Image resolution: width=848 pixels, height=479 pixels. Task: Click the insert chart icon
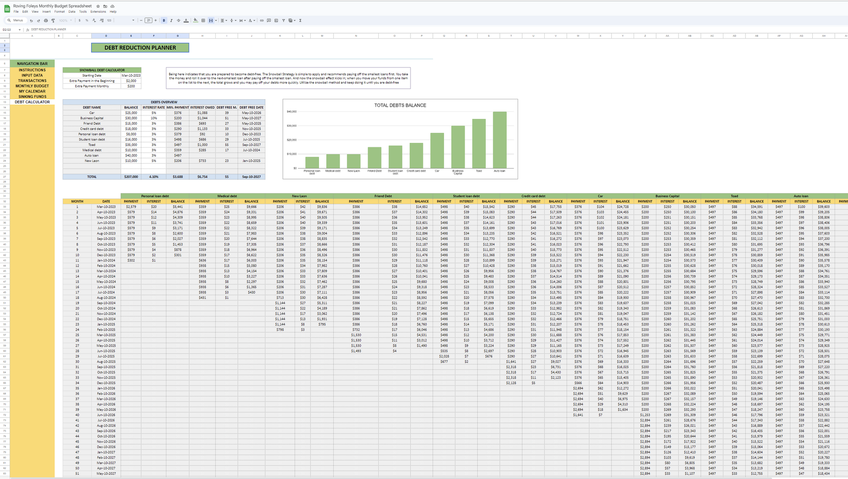[276, 20]
